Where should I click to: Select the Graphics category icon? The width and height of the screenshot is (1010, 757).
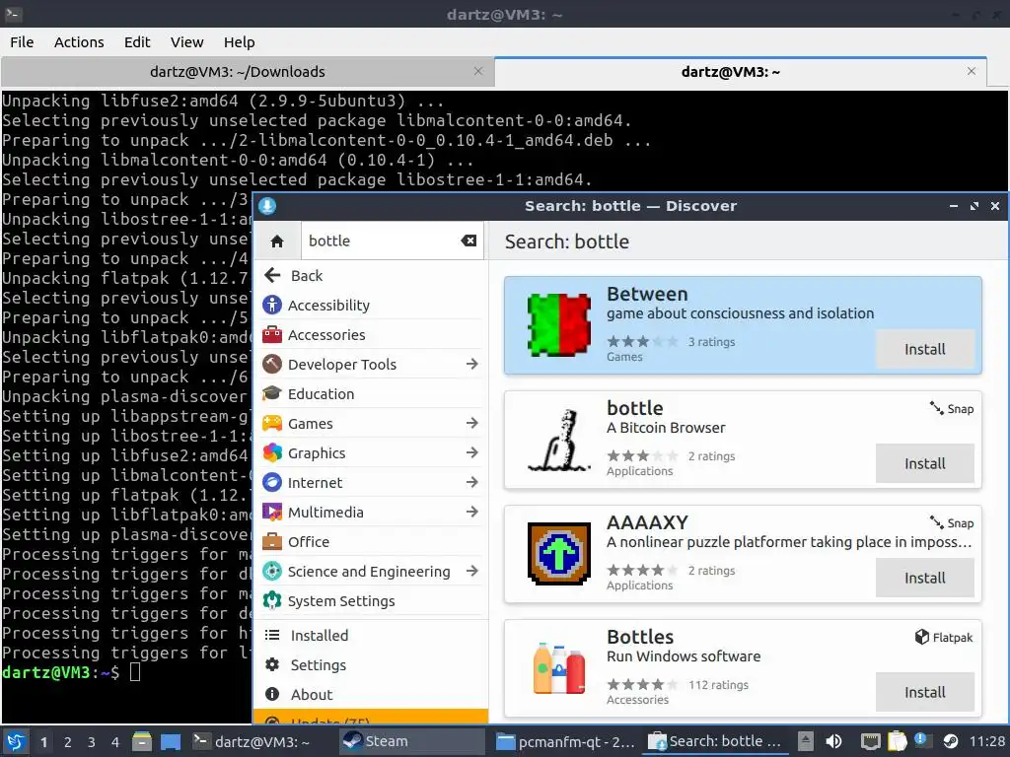click(x=272, y=453)
